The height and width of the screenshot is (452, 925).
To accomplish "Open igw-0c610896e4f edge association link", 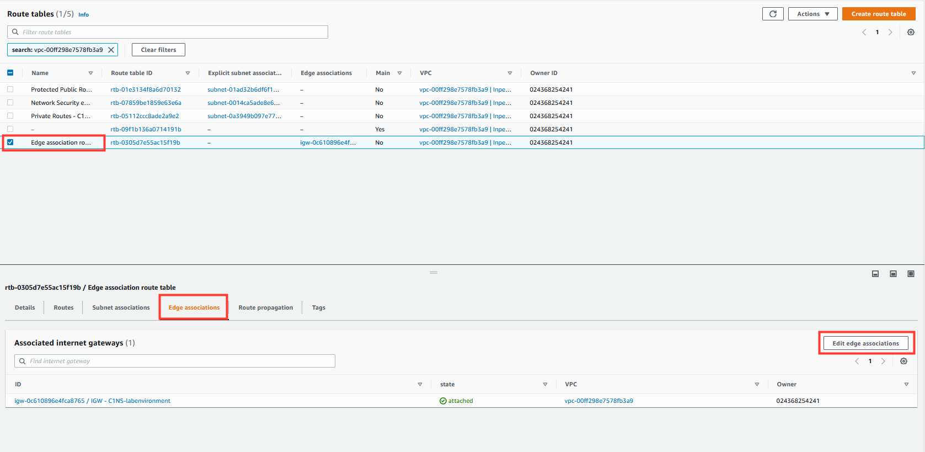I will pos(328,142).
